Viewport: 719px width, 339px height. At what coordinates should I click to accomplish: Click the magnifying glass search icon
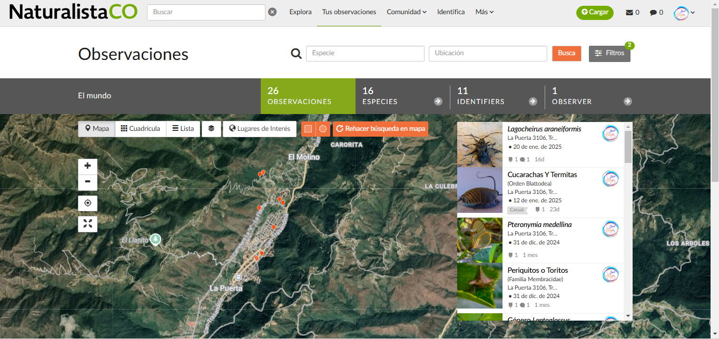tap(297, 54)
